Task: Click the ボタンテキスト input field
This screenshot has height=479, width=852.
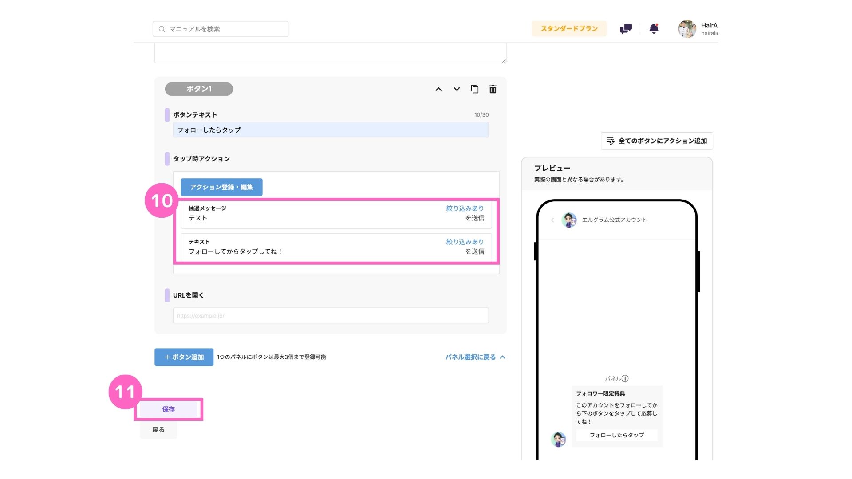Action: click(331, 130)
